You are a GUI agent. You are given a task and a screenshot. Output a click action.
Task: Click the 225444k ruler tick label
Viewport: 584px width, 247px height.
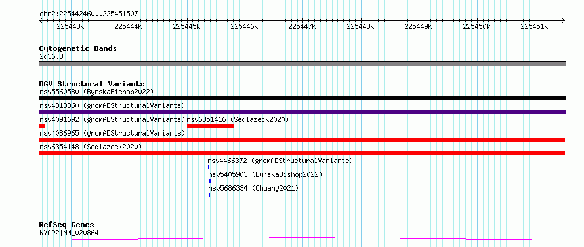click(x=128, y=26)
